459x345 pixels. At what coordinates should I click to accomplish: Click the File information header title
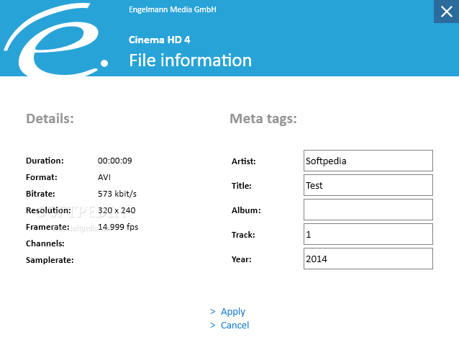(191, 61)
